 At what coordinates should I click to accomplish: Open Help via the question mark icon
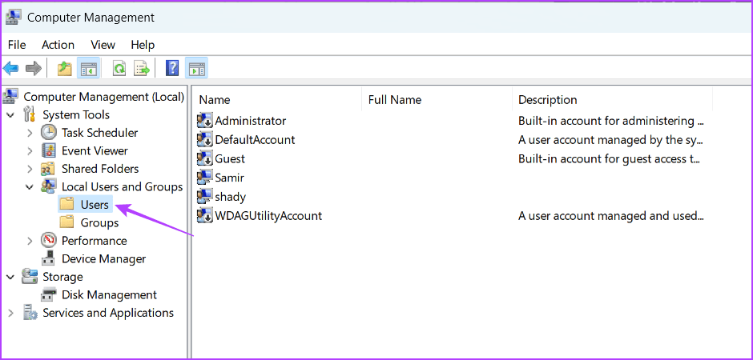click(x=172, y=69)
